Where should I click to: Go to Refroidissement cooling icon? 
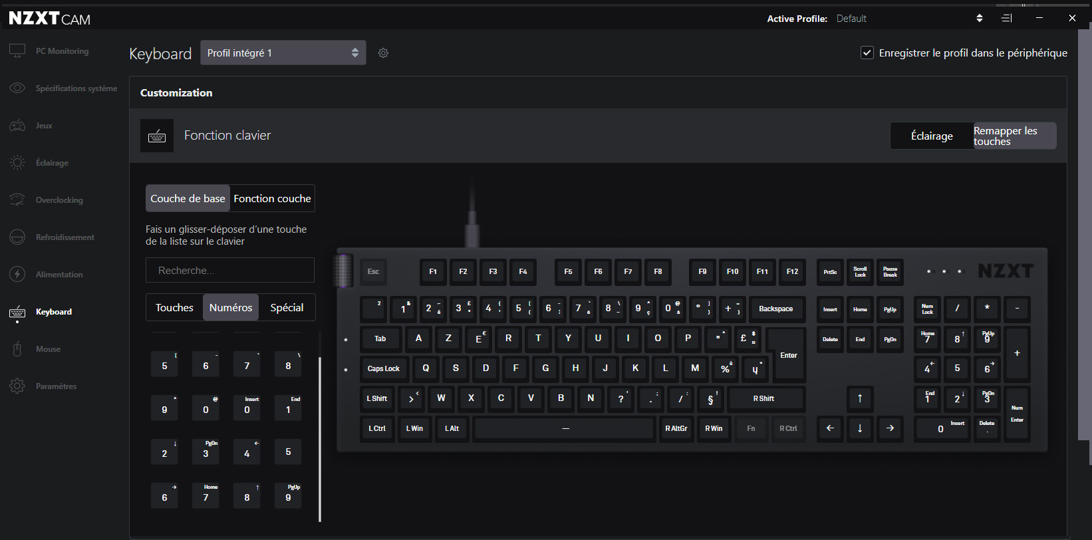[x=17, y=237]
